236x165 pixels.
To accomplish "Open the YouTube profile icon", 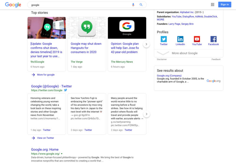I will tap(197, 39).
